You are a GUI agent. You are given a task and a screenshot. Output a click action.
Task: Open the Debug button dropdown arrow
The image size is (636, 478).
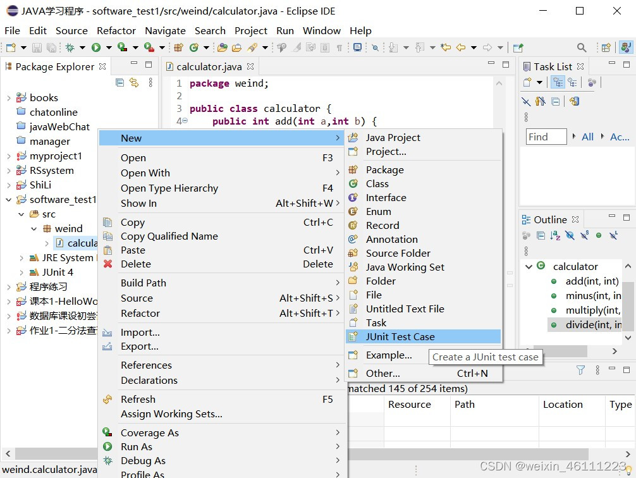click(x=82, y=47)
